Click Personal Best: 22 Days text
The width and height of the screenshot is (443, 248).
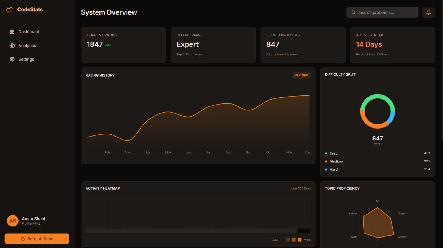tap(372, 54)
